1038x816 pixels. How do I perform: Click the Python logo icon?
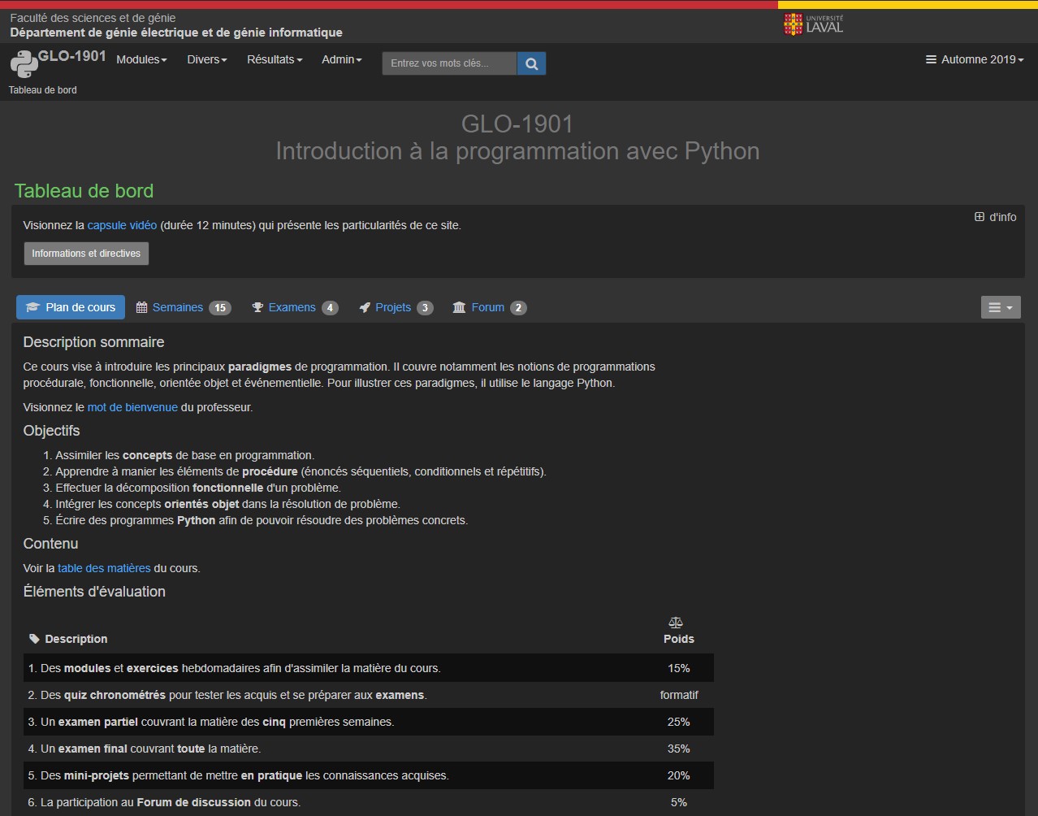(24, 63)
